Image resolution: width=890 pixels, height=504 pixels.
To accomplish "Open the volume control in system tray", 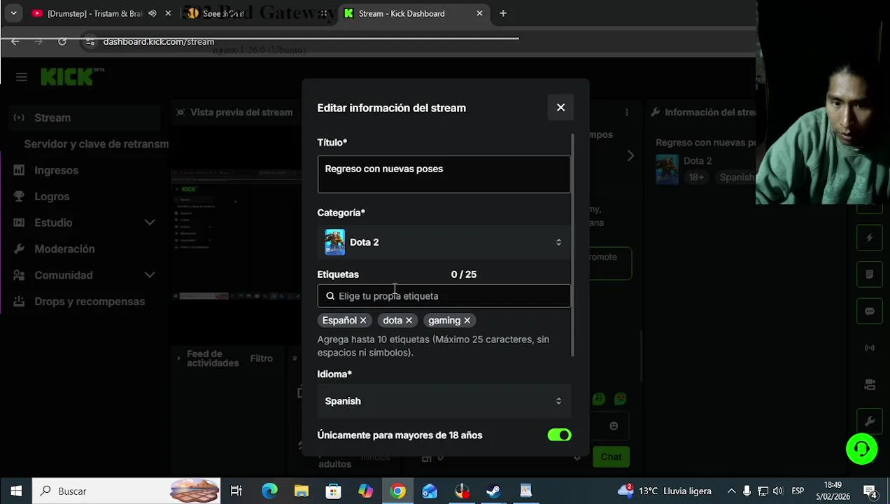I will (x=778, y=491).
